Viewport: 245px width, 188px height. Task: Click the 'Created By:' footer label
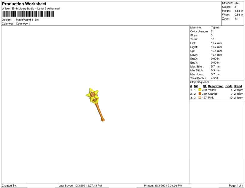click(x=9, y=186)
